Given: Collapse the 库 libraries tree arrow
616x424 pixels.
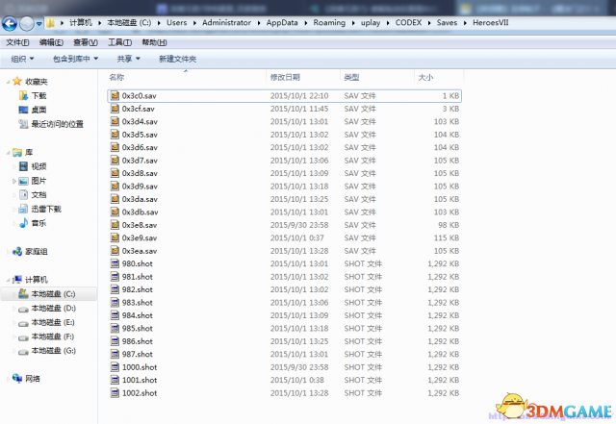Looking at the screenshot, I should (9, 153).
